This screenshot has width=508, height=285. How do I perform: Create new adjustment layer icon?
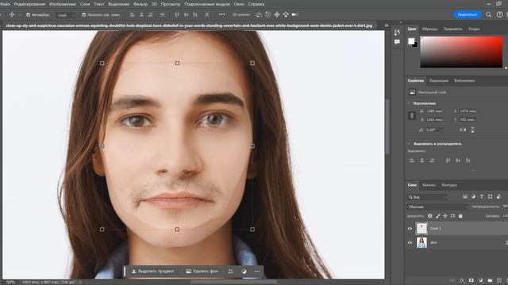[481, 280]
